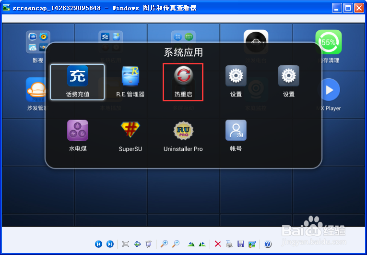The width and height of the screenshot is (367, 255).
Task: Show the image at actual size
Action: tap(137, 244)
